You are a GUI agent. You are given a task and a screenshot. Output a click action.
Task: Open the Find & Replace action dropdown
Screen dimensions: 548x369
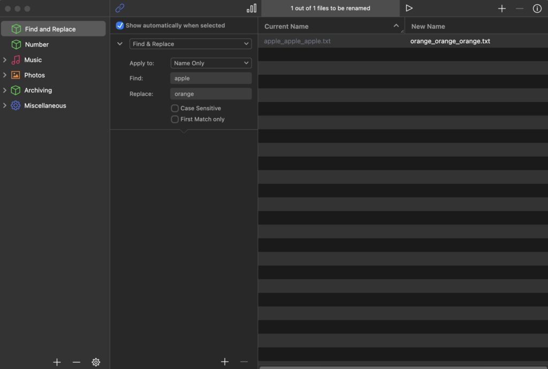pos(191,44)
